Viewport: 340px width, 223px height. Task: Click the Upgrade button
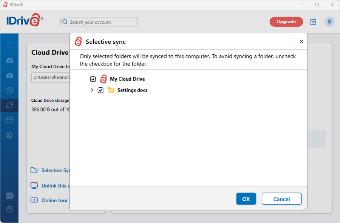(286, 22)
